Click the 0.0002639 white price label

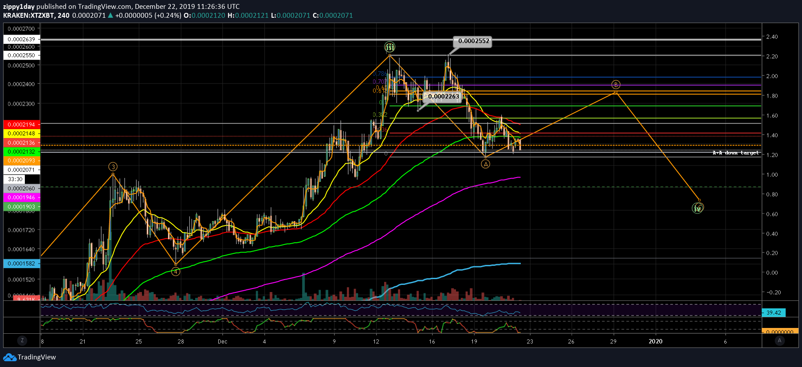21,39
